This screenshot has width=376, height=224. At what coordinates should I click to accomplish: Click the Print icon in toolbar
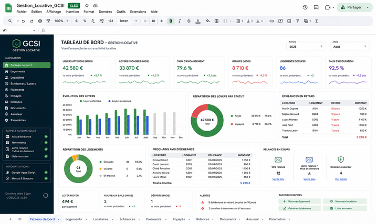click(x=40, y=21)
